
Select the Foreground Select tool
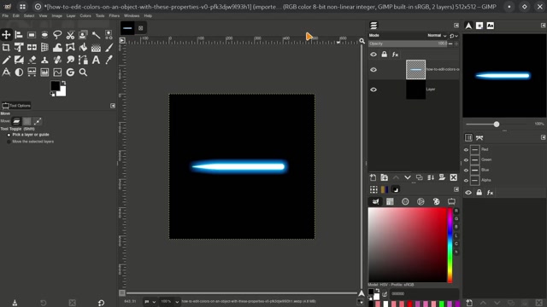click(x=83, y=34)
